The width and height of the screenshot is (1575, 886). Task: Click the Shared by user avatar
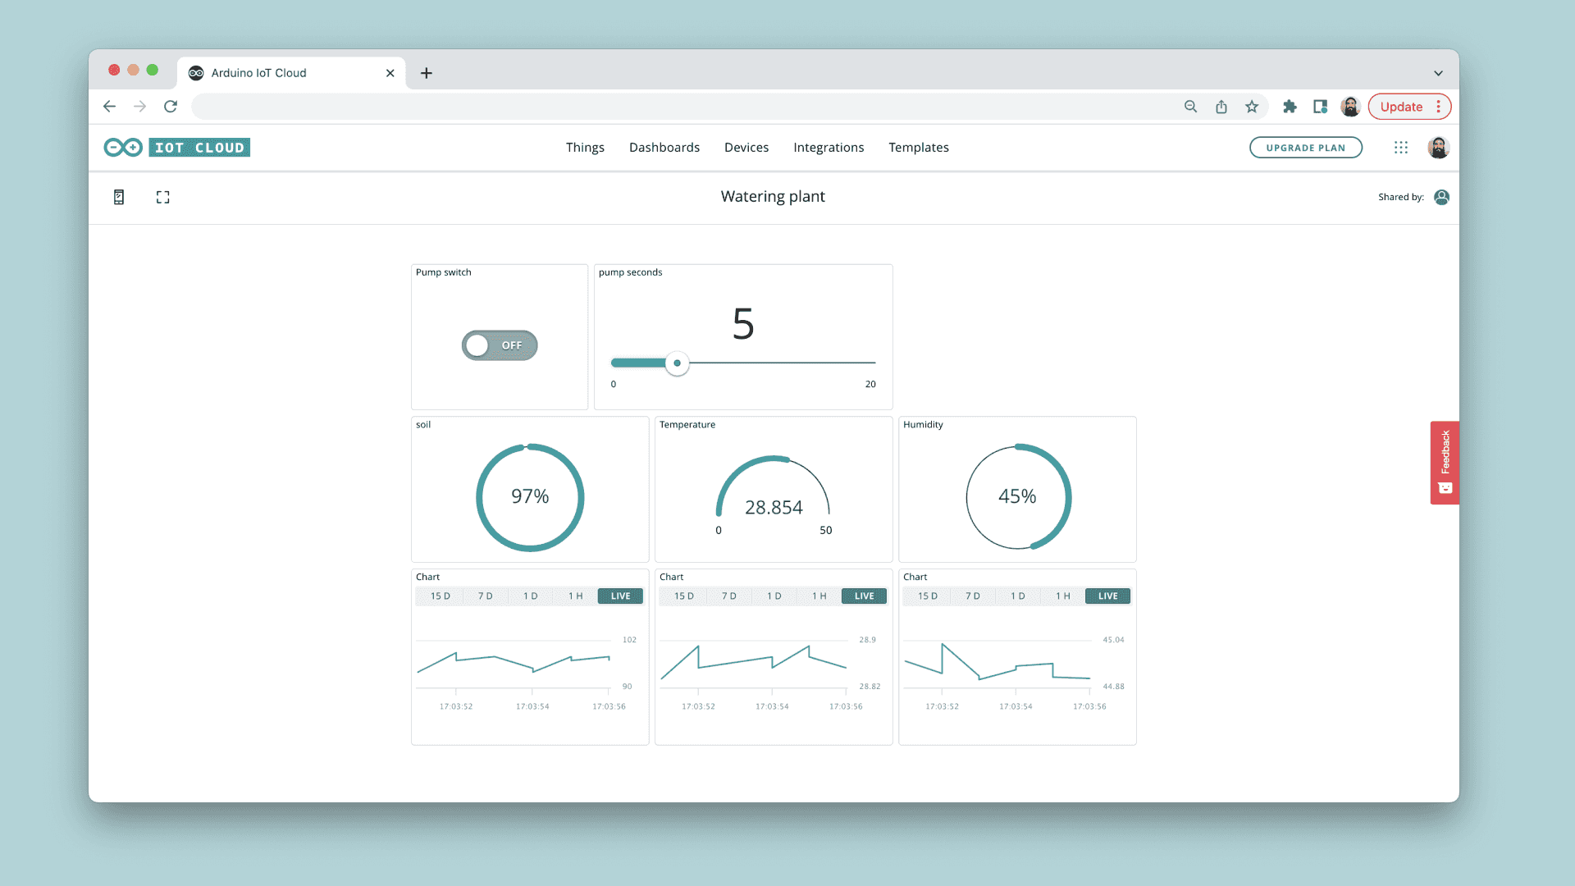point(1441,197)
